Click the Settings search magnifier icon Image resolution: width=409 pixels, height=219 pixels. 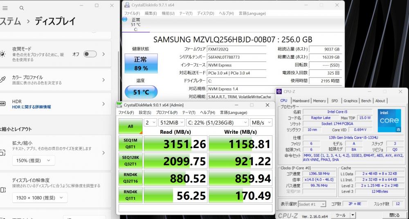tap(22, 8)
